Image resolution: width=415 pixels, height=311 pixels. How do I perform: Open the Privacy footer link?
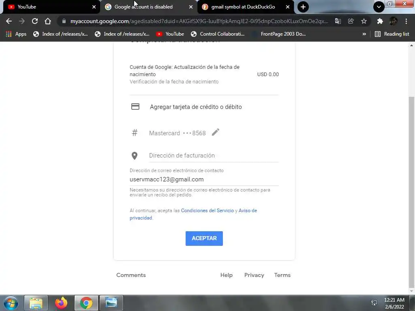254,275
